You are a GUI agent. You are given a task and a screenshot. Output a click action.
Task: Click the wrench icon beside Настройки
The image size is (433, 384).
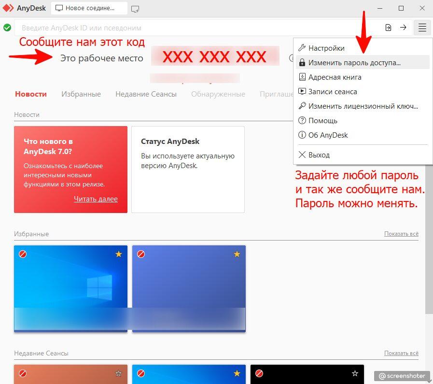click(302, 48)
